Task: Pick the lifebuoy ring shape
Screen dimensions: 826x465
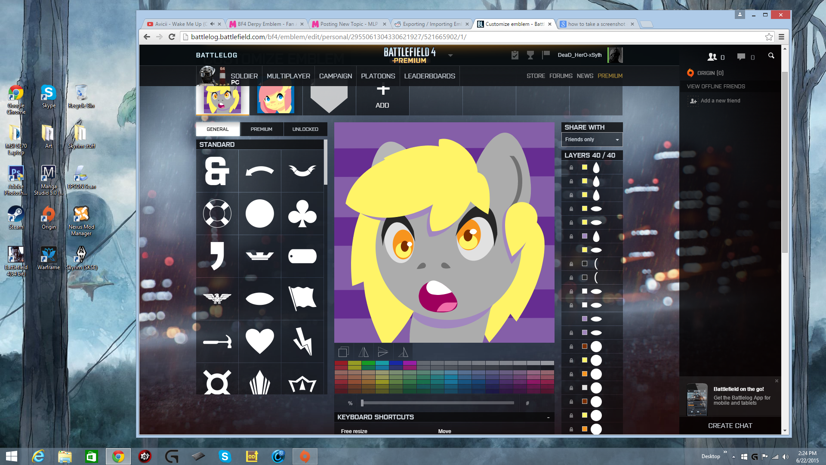Action: (217, 214)
